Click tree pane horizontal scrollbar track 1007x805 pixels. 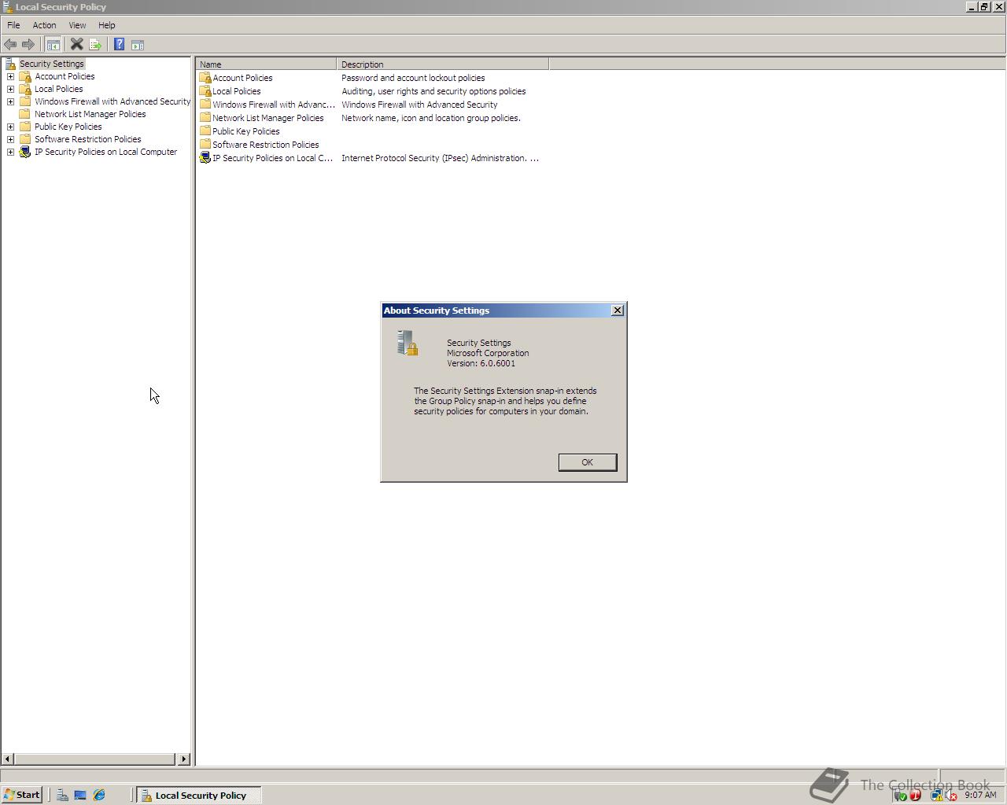(x=96, y=759)
